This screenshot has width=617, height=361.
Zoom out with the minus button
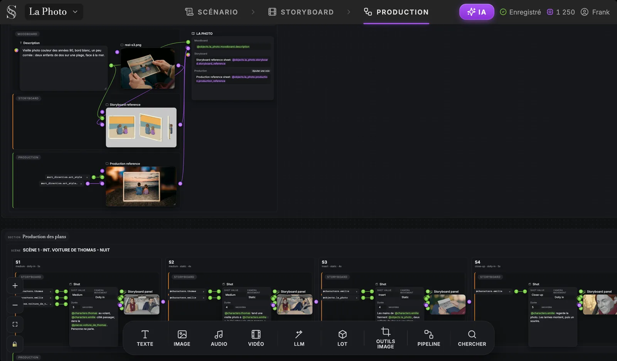15,305
